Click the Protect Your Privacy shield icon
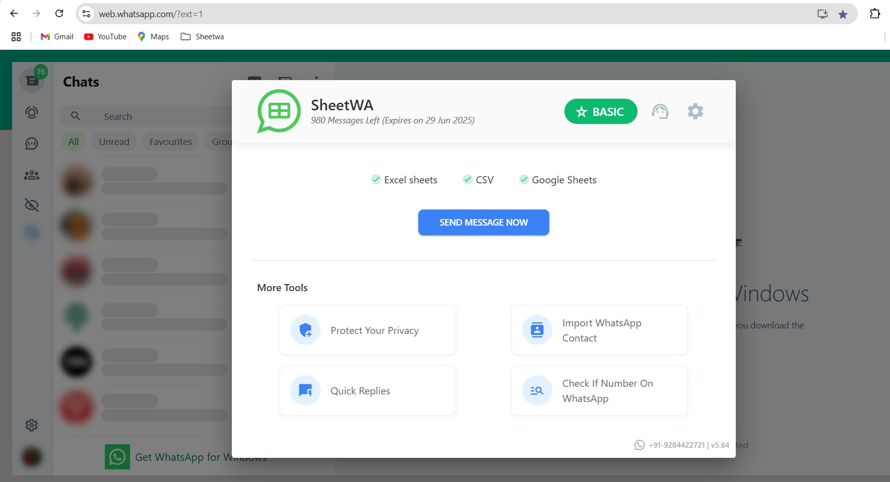The height and width of the screenshot is (482, 890). 305,330
